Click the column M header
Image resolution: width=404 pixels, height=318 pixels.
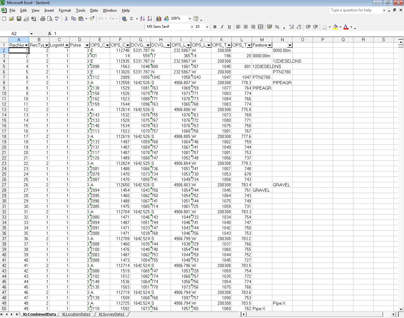tap(262, 40)
